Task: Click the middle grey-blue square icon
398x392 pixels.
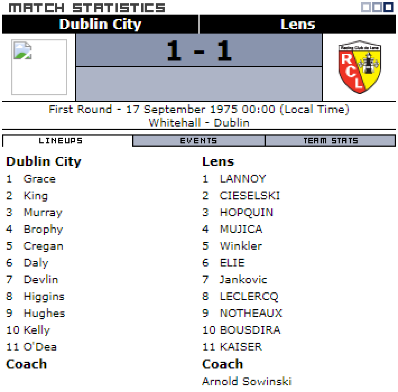Action: (x=377, y=7)
